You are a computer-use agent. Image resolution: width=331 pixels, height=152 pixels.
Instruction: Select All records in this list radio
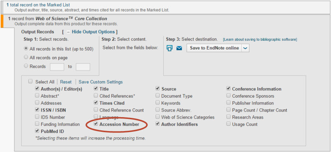point(26,49)
